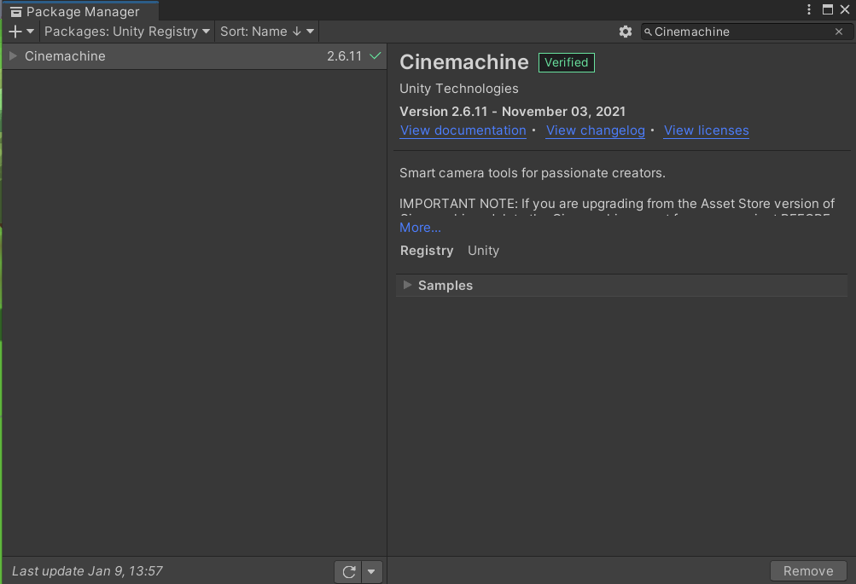
Task: Expand the Cinemachine package versions arrow
Action: coord(13,56)
